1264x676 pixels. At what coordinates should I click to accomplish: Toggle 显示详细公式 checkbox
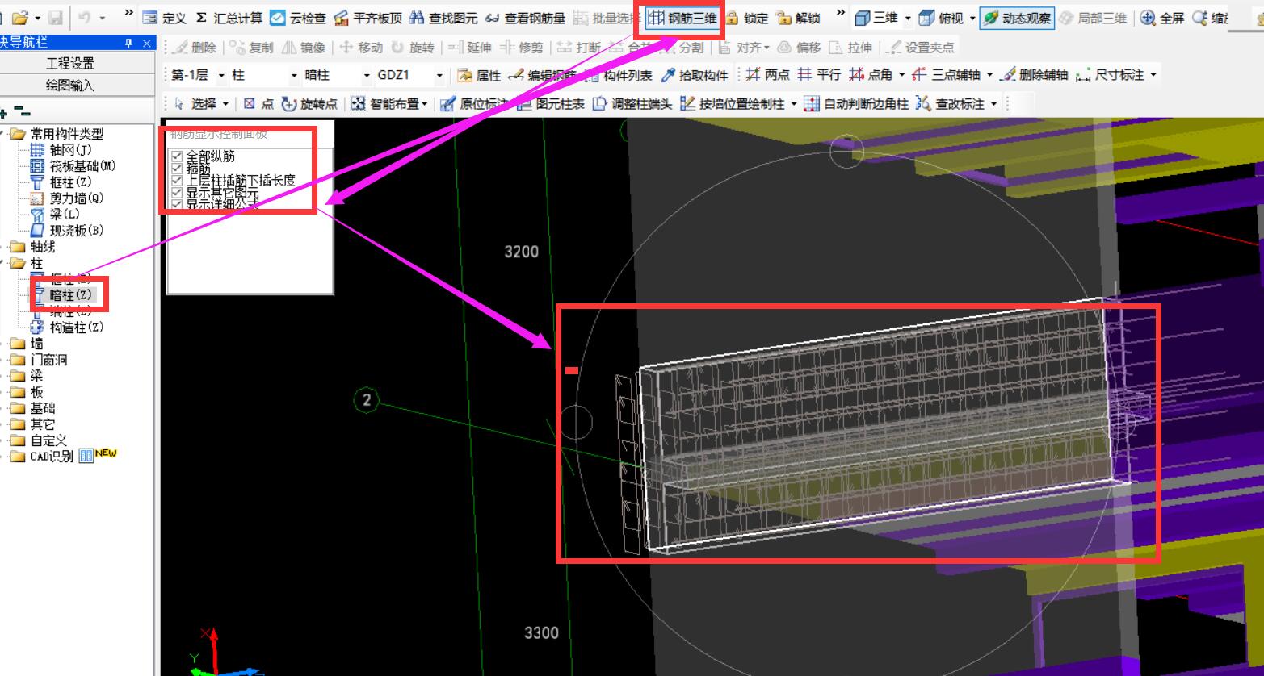click(177, 204)
